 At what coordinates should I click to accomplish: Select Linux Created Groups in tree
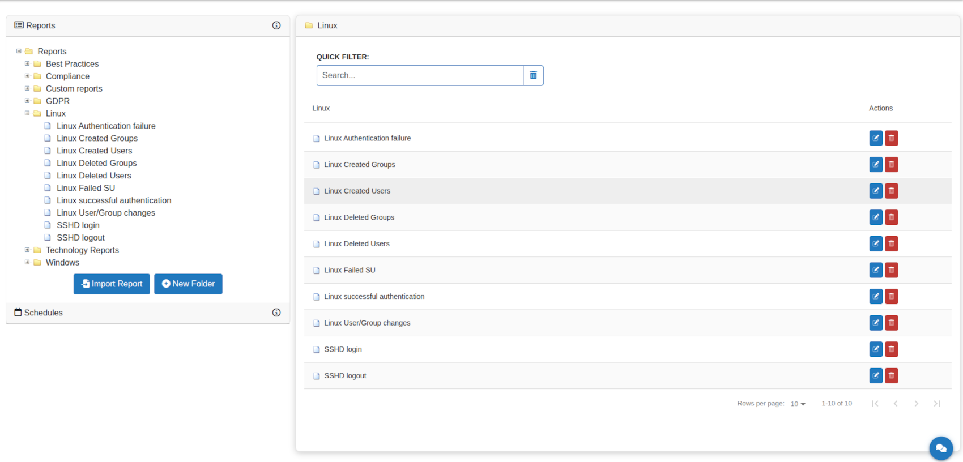click(97, 138)
